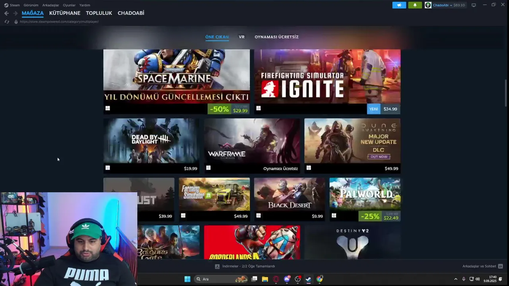Switch to the MAĞAZA tab
Image resolution: width=509 pixels, height=286 pixels.
click(x=33, y=13)
